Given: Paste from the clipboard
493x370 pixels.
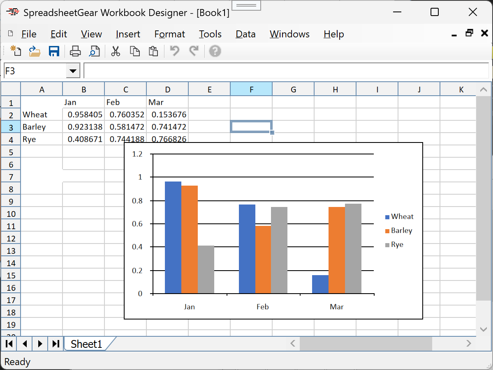Looking at the screenshot, I should click(153, 51).
